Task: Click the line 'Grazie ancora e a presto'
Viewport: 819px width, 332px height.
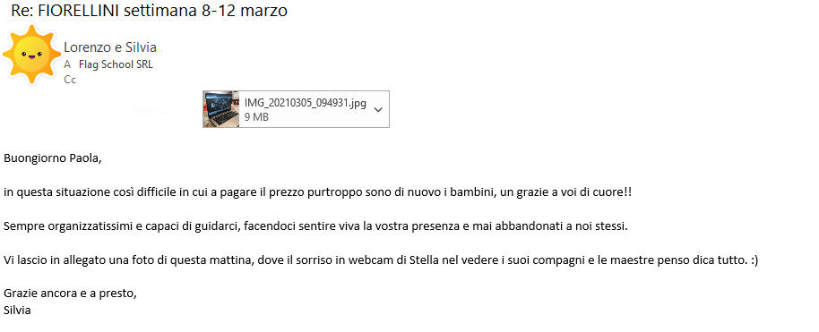Action: tap(70, 294)
